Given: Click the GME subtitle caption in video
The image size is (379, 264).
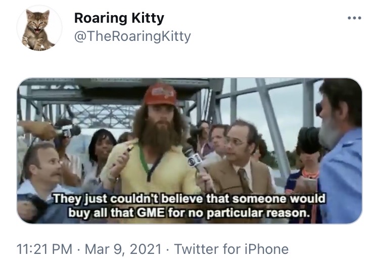Looking at the screenshot, I should point(189,205).
